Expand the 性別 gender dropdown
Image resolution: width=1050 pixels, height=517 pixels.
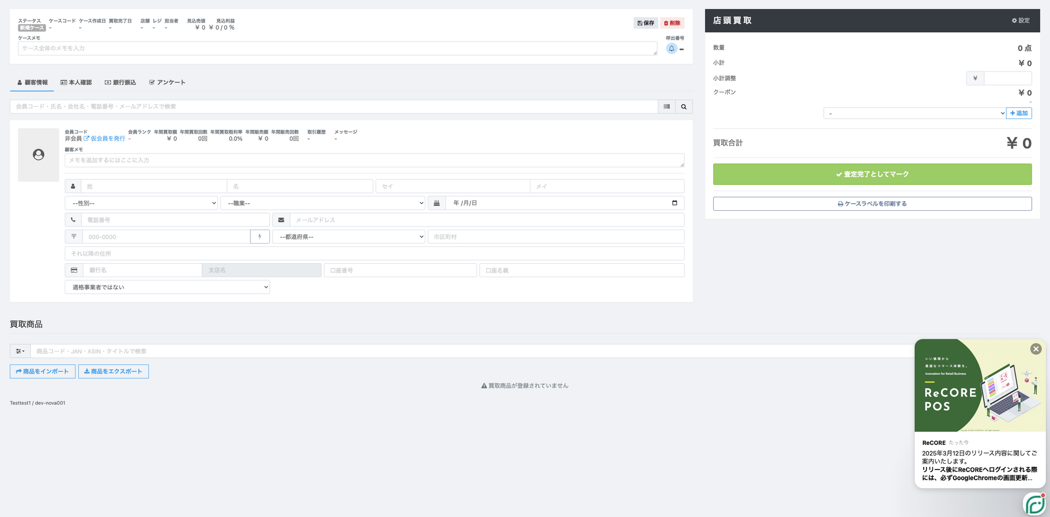coord(141,203)
